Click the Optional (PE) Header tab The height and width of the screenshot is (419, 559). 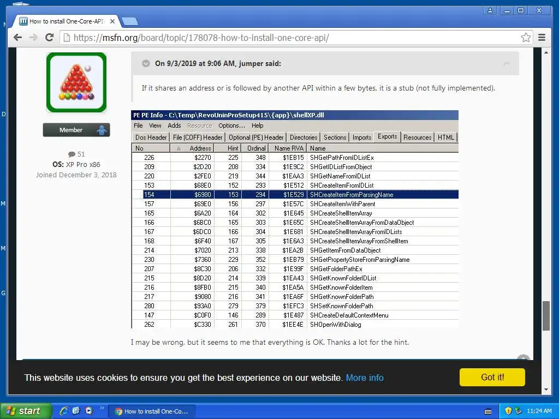tap(256, 137)
